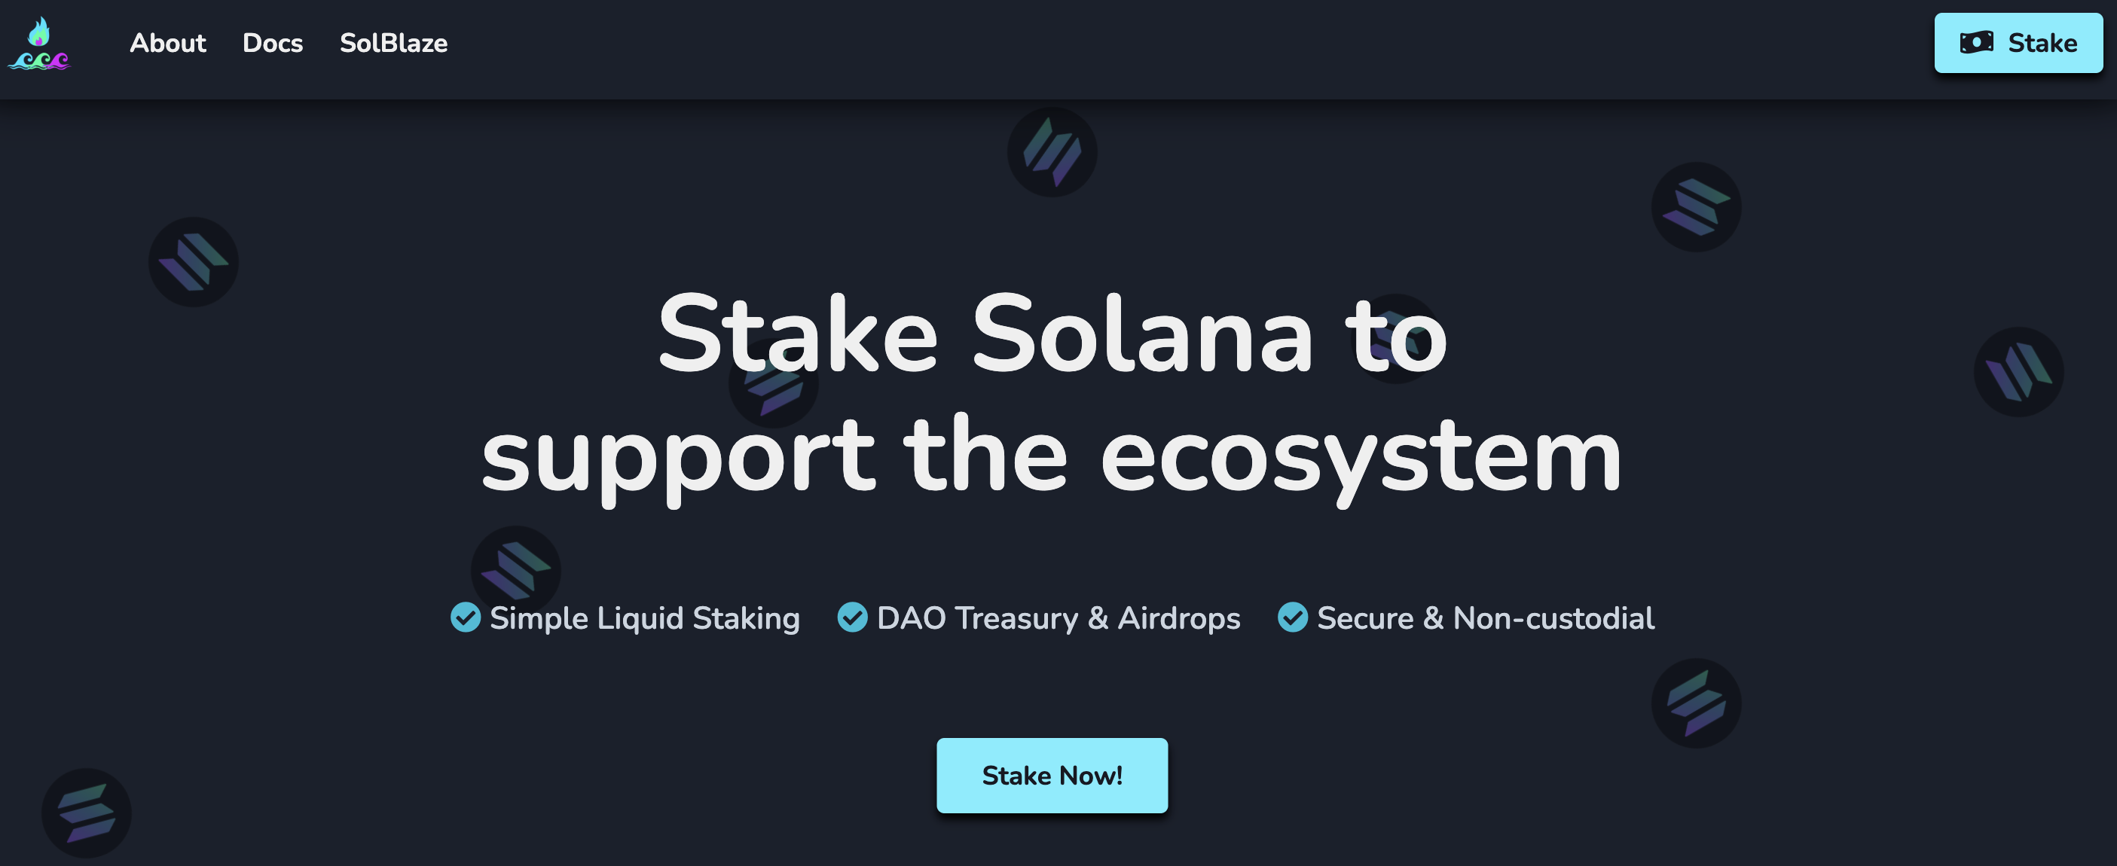
Task: Click the checkmark beside Secure & Non-custodial
Action: [1292, 619]
